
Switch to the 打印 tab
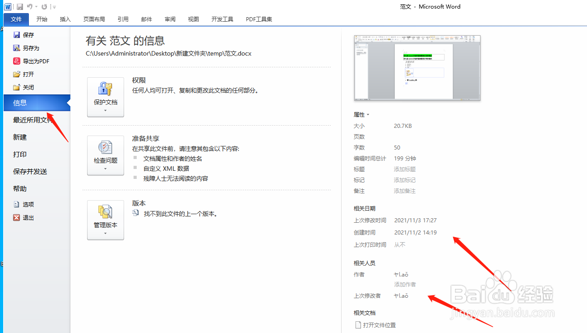[x=20, y=154]
